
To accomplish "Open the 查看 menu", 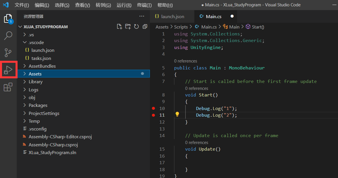I will pyautogui.click(x=82, y=5).
